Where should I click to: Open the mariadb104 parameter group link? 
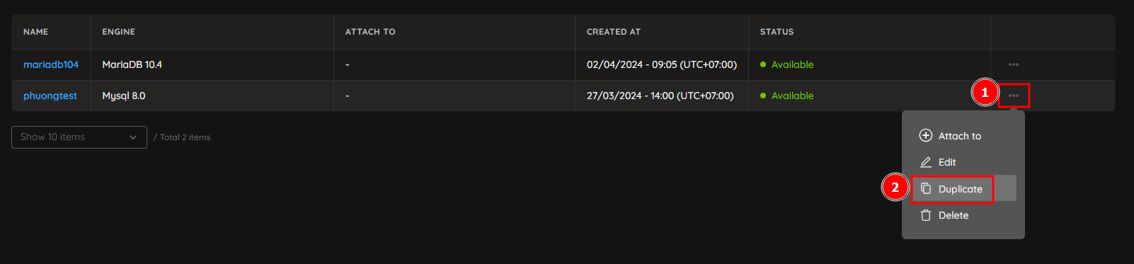pyautogui.click(x=51, y=64)
